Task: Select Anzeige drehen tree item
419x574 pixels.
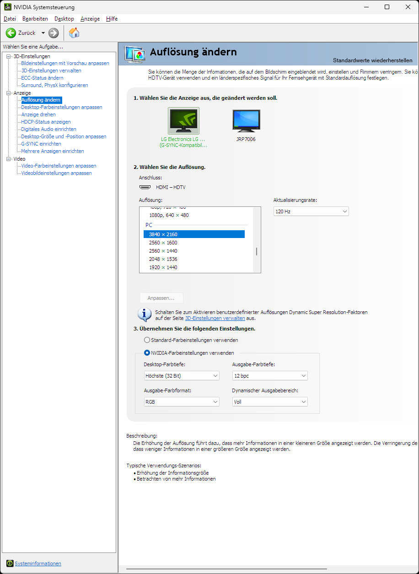Action: point(38,114)
